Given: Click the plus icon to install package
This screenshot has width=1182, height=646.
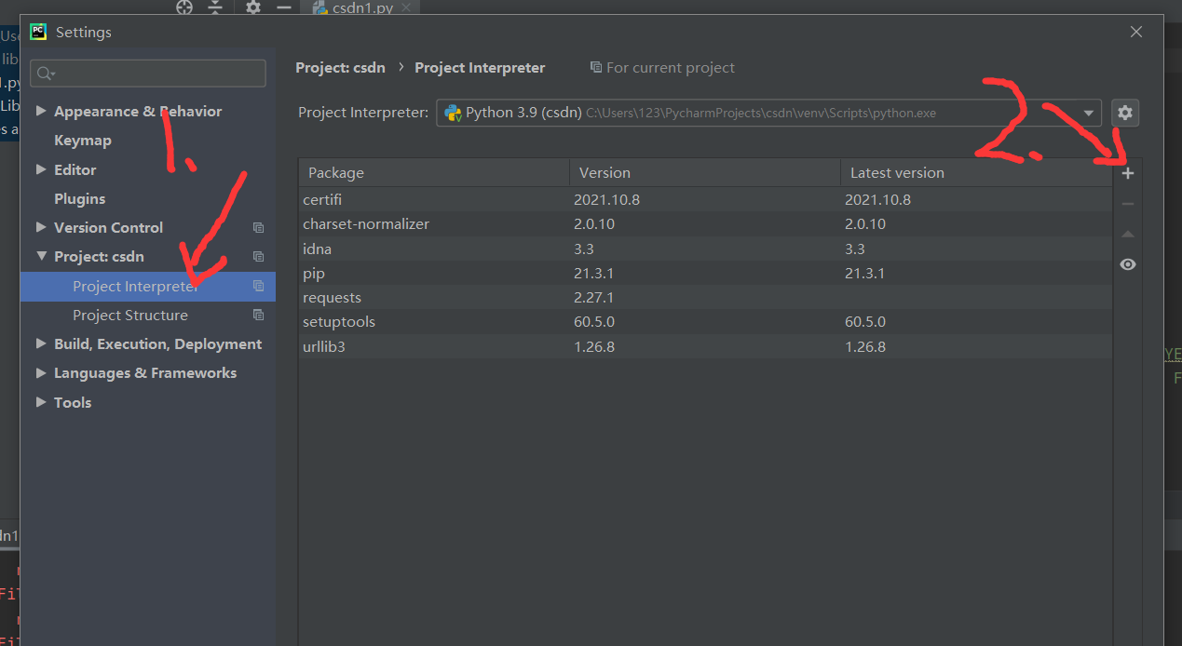Looking at the screenshot, I should 1127,173.
